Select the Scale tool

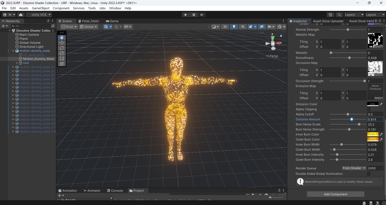pyautogui.click(x=61, y=53)
